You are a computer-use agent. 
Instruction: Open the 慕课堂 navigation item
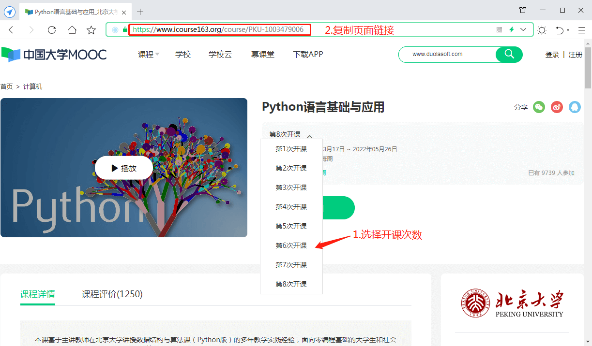[x=263, y=55]
